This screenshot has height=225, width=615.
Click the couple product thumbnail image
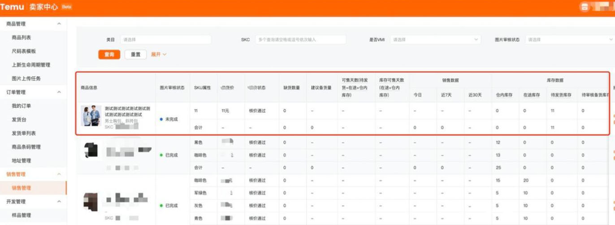point(91,115)
